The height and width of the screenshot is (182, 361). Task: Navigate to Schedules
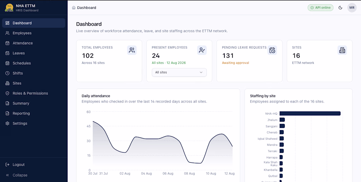pyautogui.click(x=33, y=63)
